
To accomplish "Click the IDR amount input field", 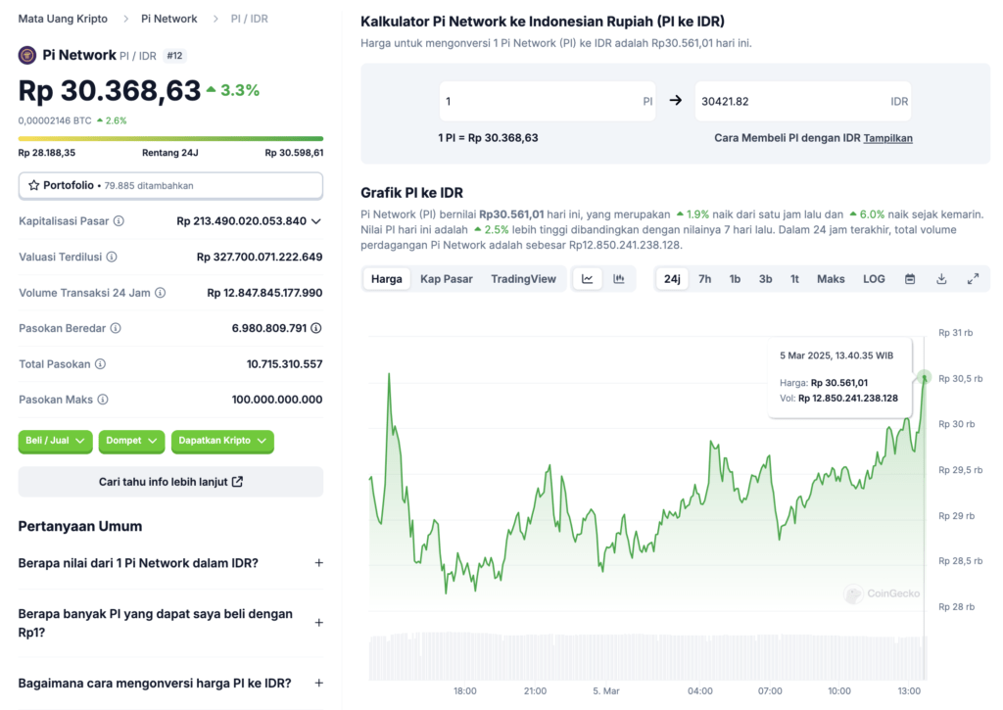I will (x=803, y=101).
